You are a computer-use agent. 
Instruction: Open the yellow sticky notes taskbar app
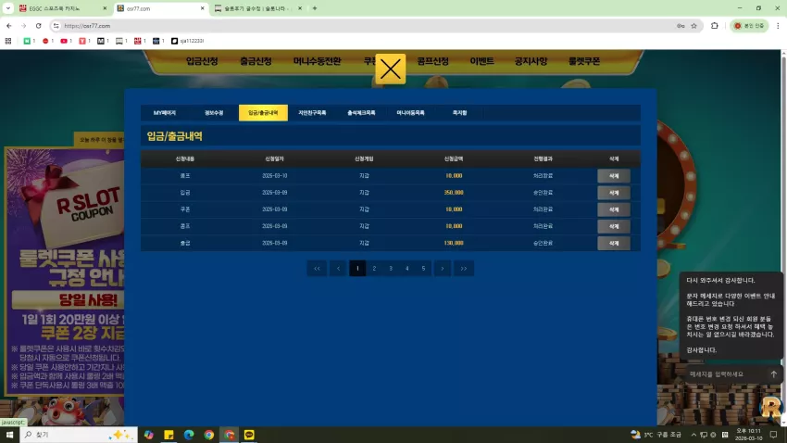(x=169, y=435)
